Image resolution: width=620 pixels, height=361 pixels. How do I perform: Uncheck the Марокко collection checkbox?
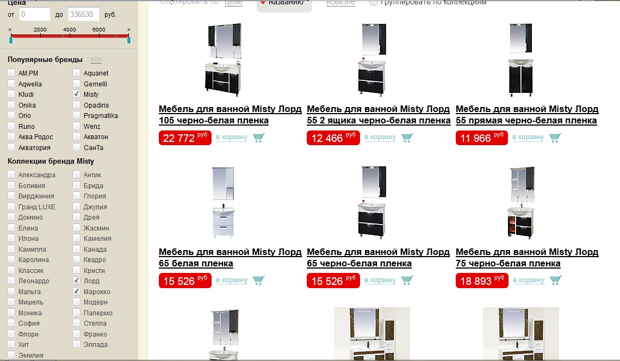pyautogui.click(x=76, y=291)
